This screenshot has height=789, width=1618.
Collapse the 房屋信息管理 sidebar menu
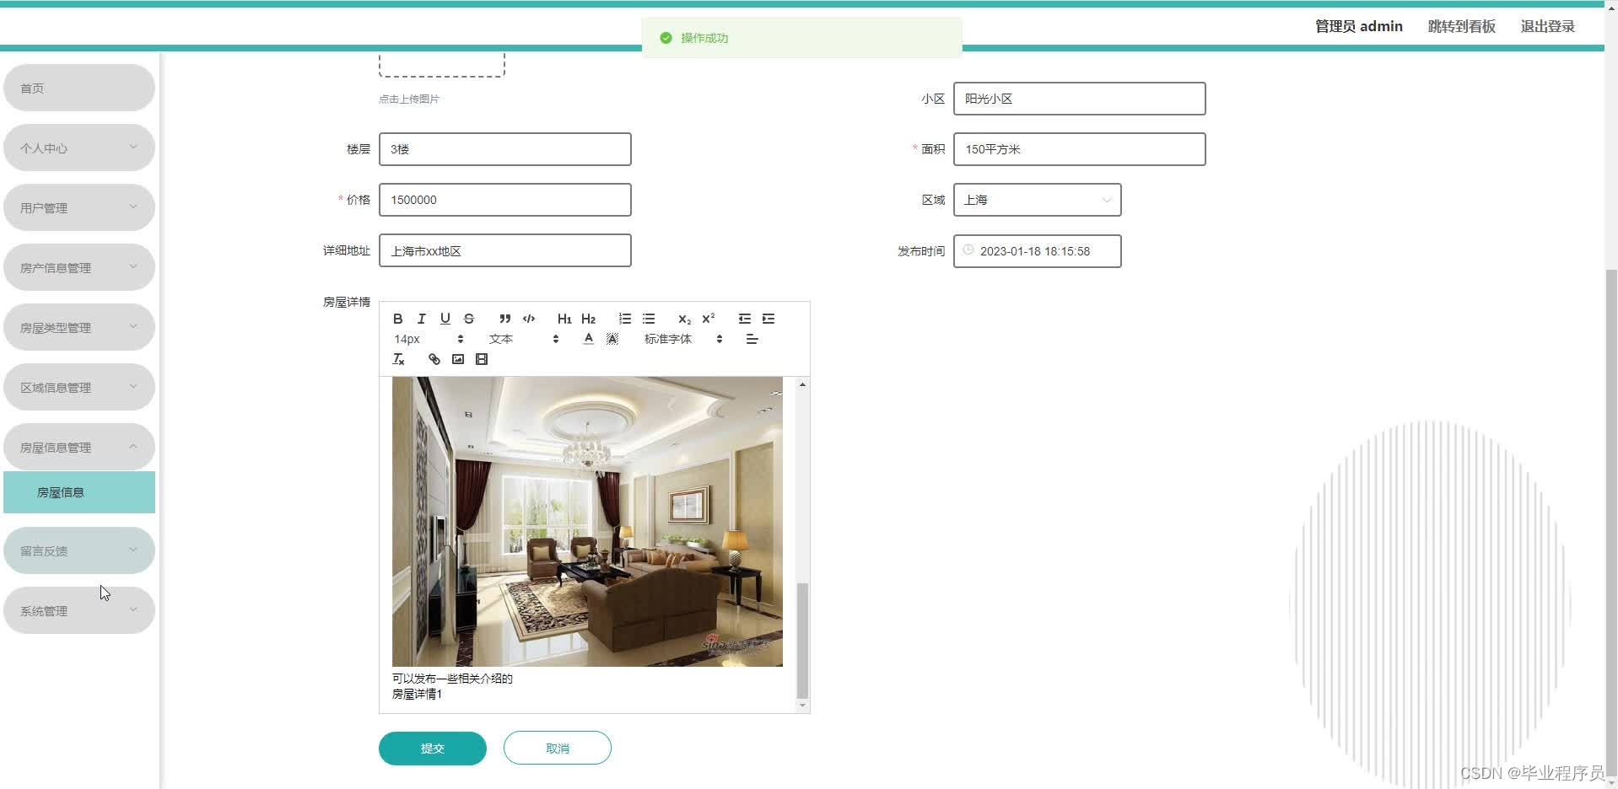79,447
